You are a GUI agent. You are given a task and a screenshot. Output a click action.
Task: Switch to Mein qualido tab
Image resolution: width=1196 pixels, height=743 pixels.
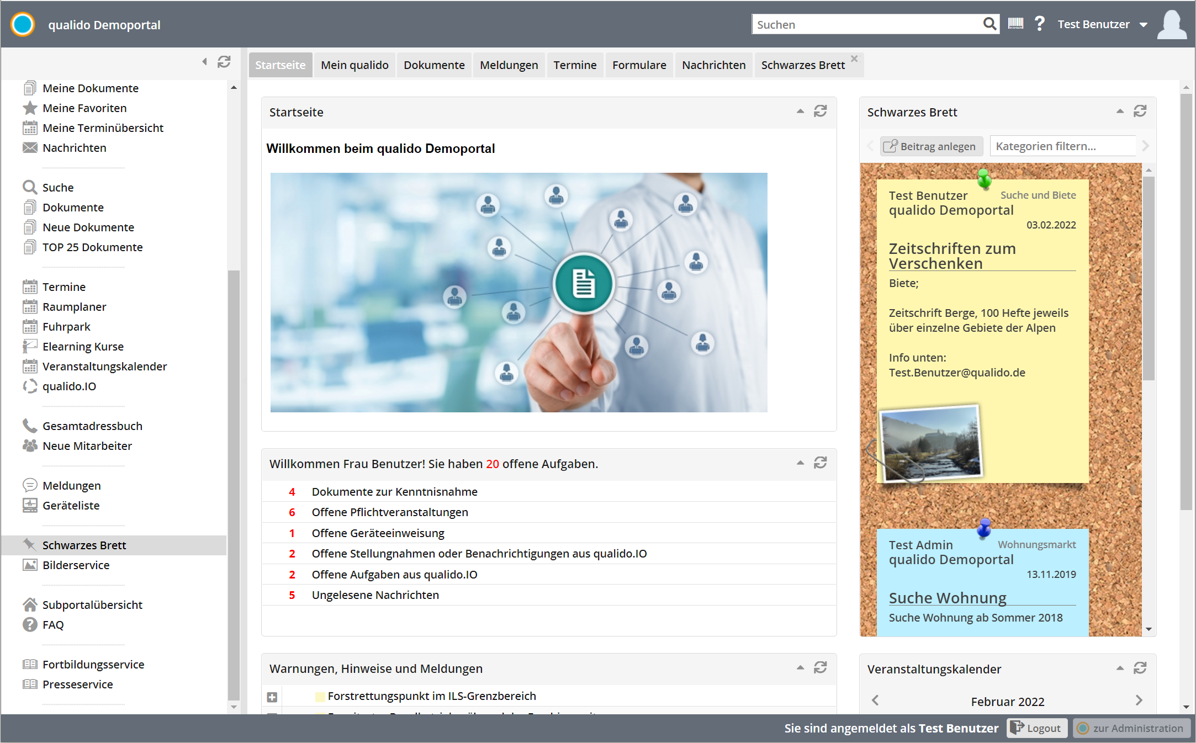point(355,65)
